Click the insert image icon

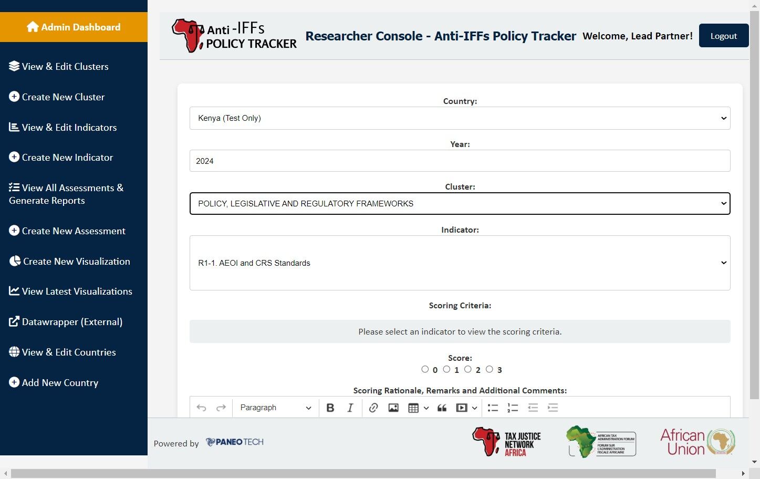393,408
